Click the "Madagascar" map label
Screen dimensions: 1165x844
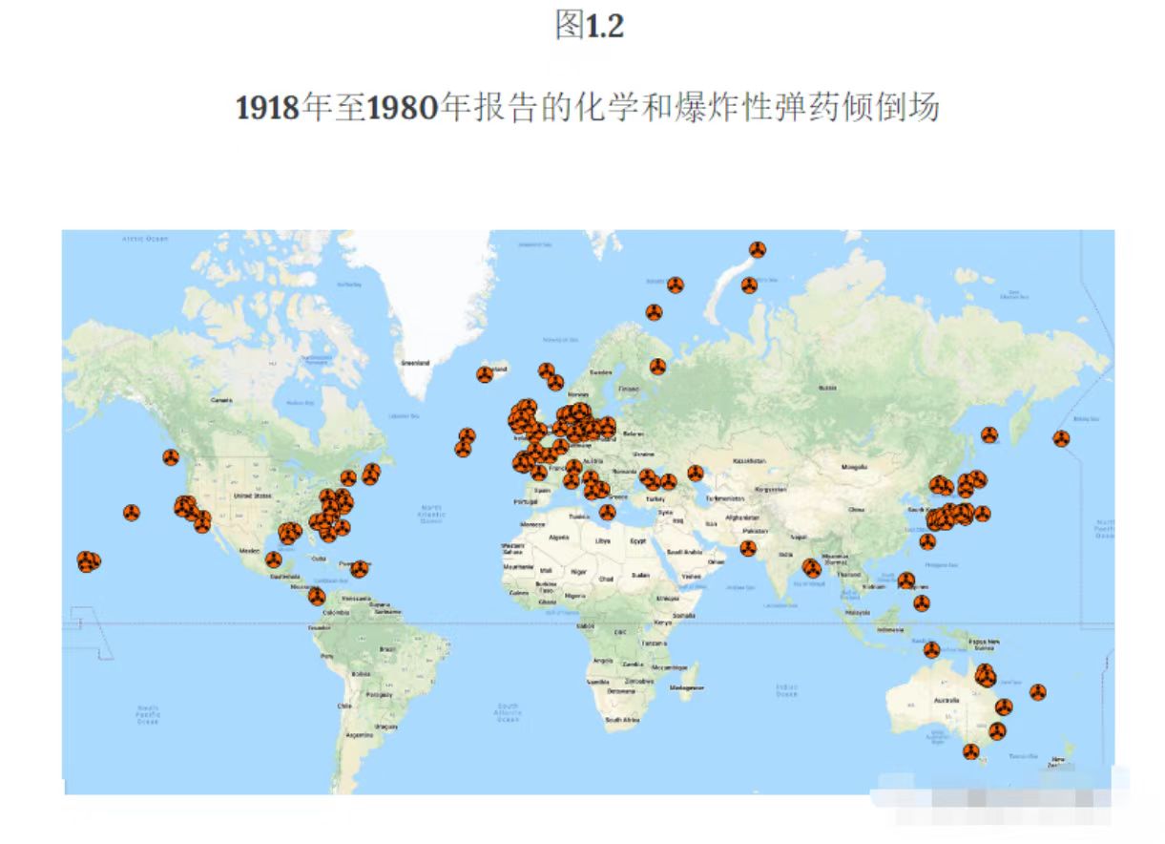click(688, 687)
